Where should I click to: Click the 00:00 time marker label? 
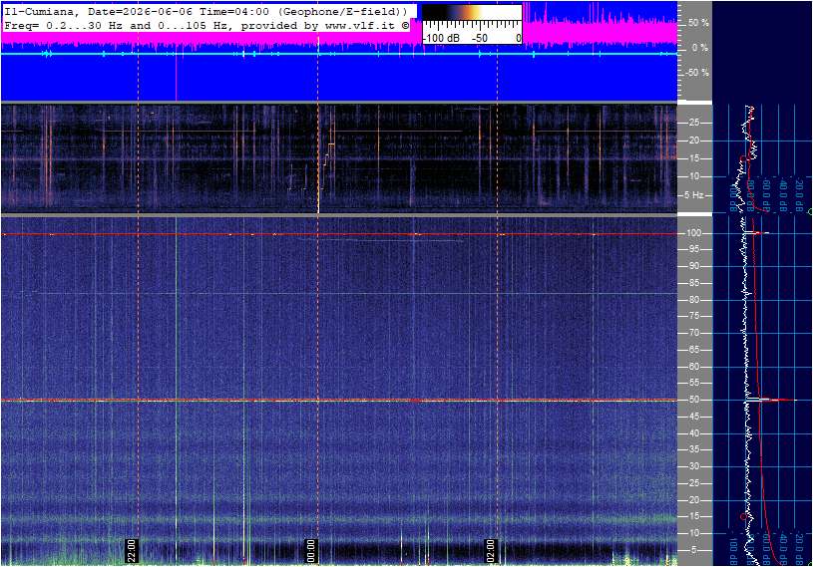click(x=311, y=551)
